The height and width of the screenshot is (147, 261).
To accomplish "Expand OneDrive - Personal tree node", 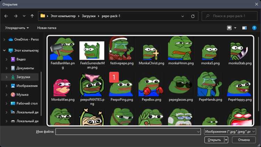I will 4,39.
